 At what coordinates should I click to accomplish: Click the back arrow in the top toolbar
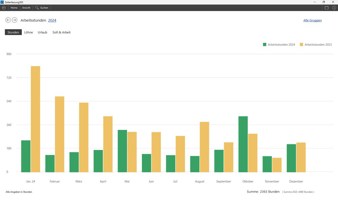coord(4,7)
